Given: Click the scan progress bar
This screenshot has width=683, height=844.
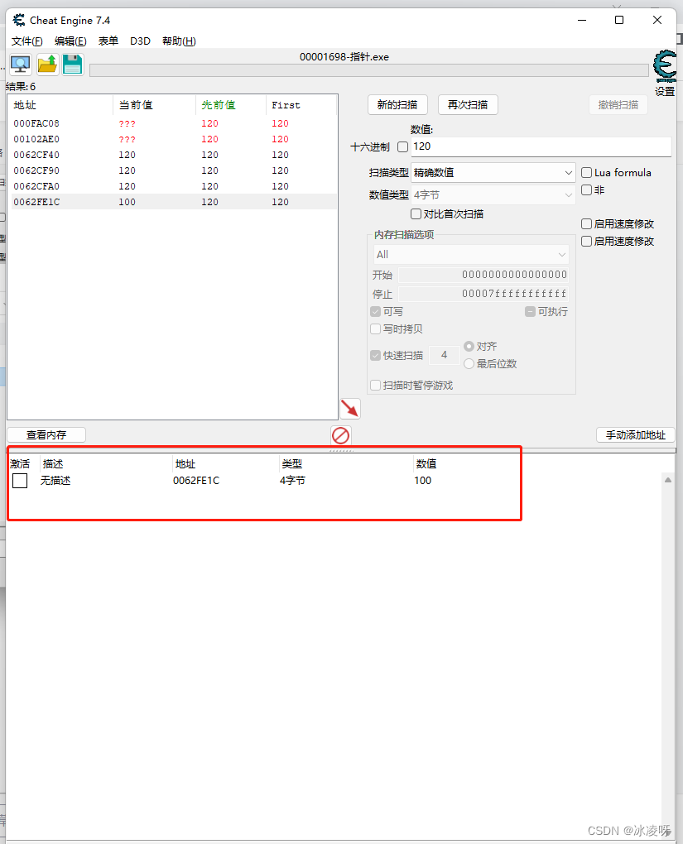Looking at the screenshot, I should (x=369, y=70).
